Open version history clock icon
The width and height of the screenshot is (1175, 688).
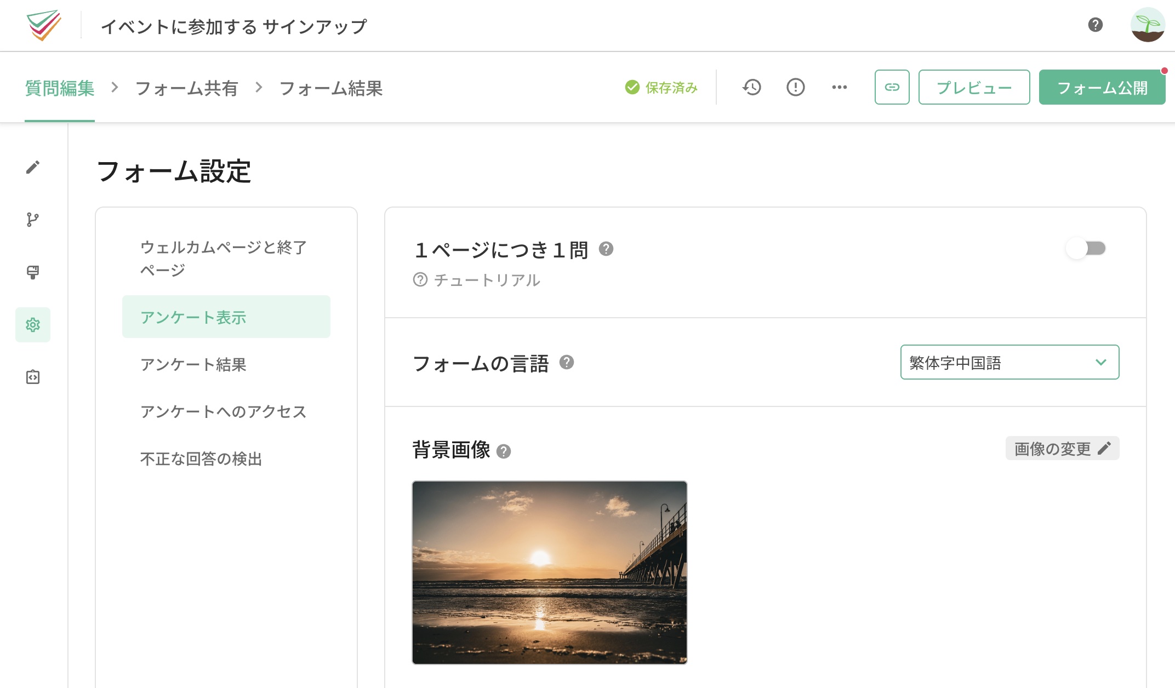752,87
